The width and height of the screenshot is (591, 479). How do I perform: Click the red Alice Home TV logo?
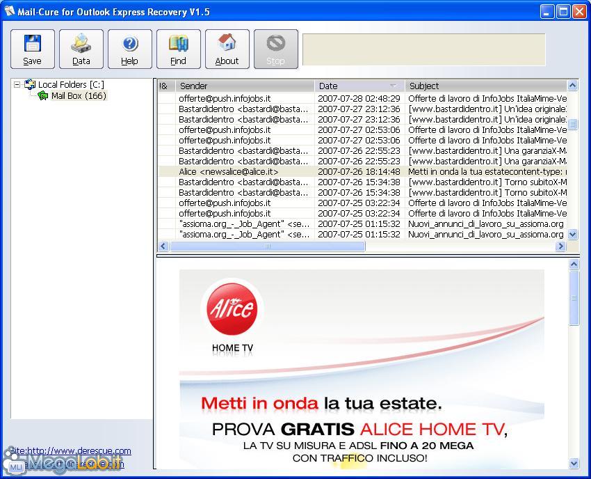click(x=232, y=309)
